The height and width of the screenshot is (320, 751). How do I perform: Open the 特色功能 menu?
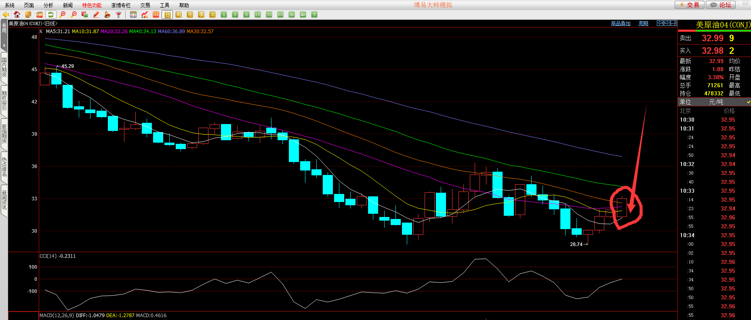click(92, 5)
